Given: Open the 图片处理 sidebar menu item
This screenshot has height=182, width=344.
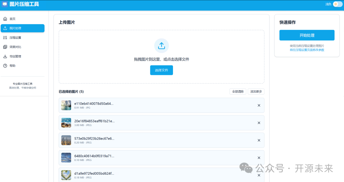Looking at the screenshot, I should pos(23,28).
